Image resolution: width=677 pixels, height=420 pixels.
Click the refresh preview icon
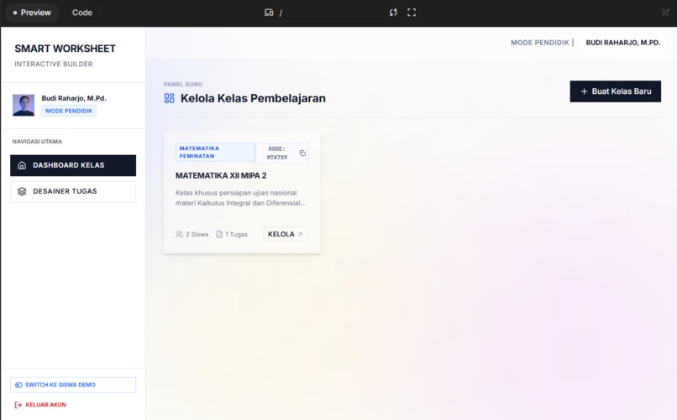(x=393, y=13)
